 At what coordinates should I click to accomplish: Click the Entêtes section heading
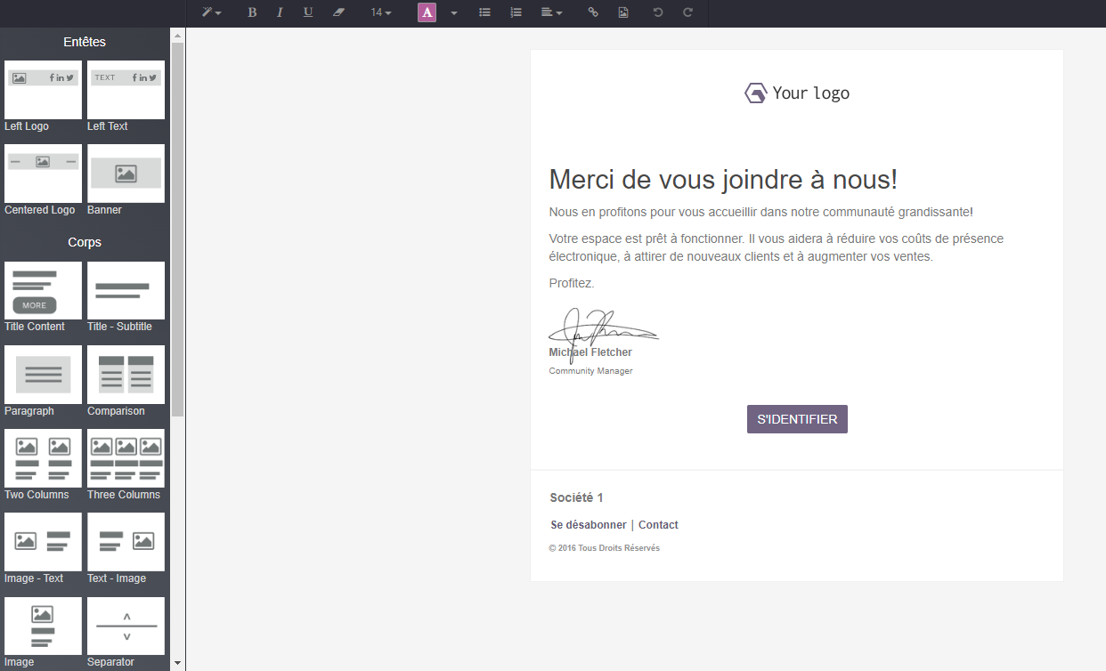[85, 42]
